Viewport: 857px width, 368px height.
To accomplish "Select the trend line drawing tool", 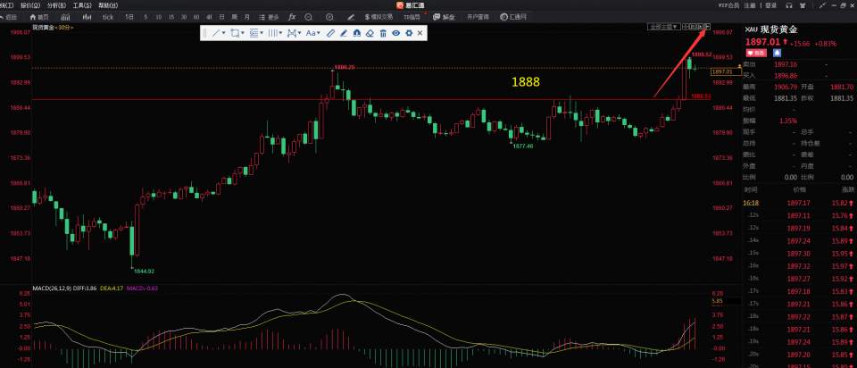I will coord(216,33).
